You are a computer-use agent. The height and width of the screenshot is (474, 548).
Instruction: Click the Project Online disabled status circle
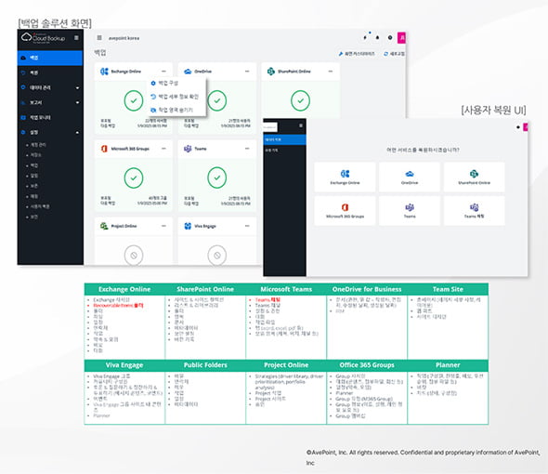[134, 256]
